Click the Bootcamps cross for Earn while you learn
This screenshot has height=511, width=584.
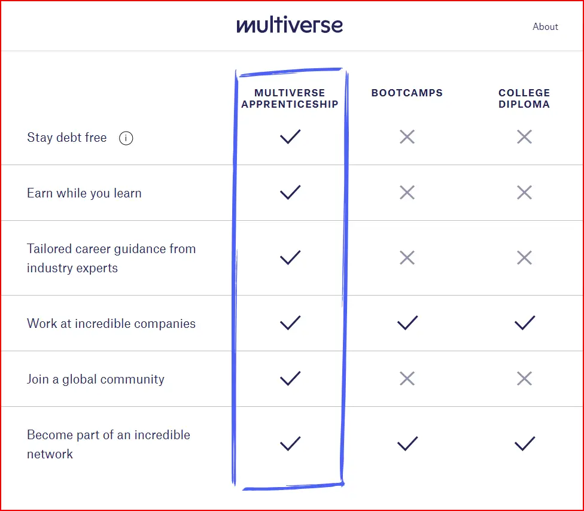[407, 193]
